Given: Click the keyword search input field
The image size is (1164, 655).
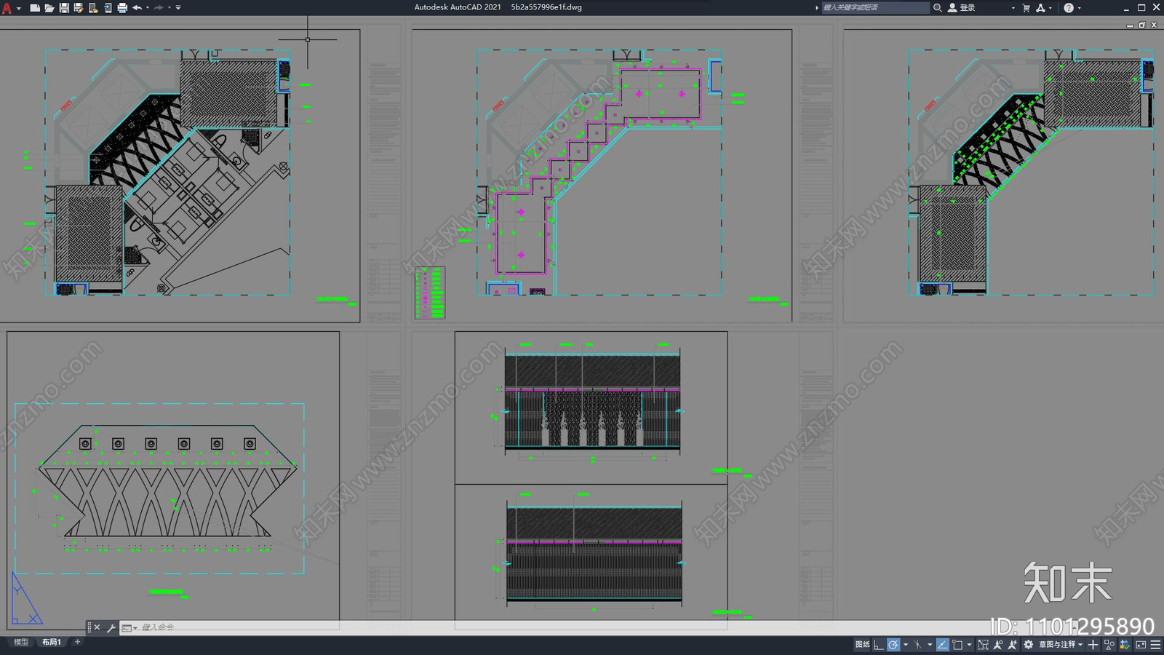Looking at the screenshot, I should [x=875, y=7].
